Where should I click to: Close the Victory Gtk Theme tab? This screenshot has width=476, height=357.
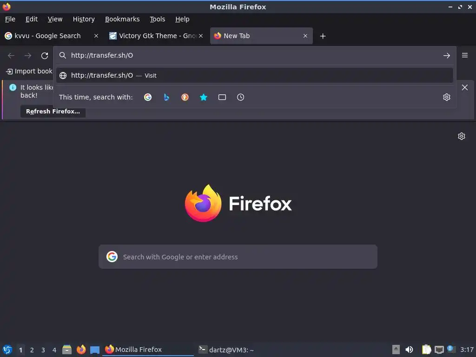coord(201,36)
